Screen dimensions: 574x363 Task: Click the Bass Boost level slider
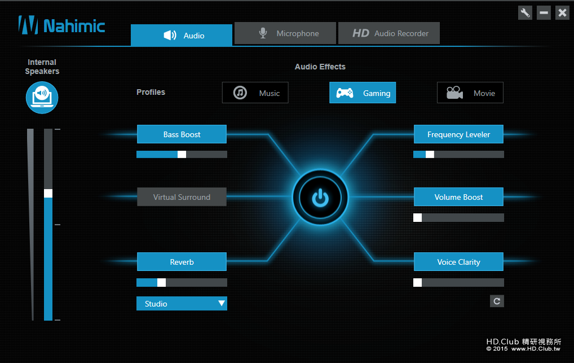pos(182,154)
